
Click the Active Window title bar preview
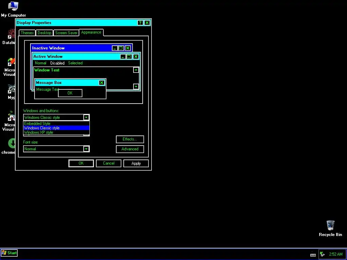86,57
